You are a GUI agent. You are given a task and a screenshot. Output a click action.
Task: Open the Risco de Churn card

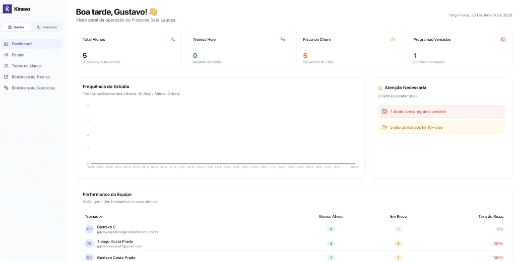pyautogui.click(x=349, y=51)
